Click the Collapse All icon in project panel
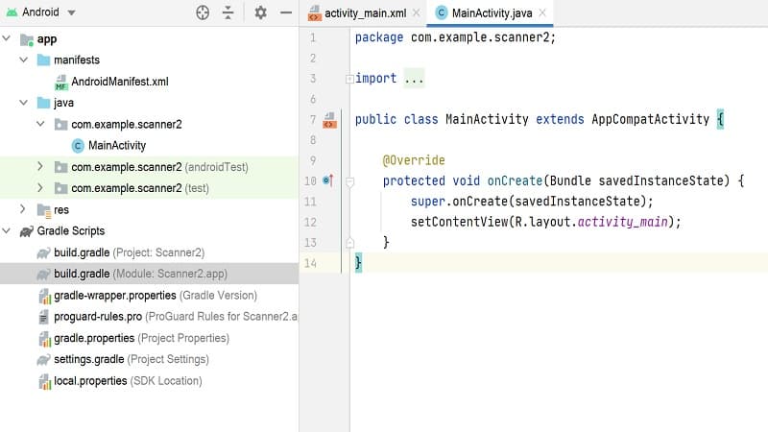 click(228, 13)
